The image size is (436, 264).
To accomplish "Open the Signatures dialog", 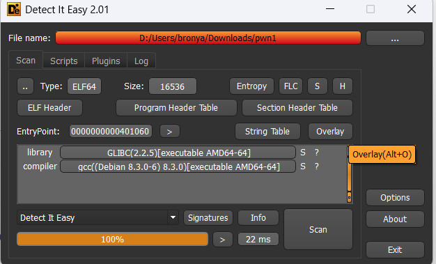I will click(x=208, y=217).
